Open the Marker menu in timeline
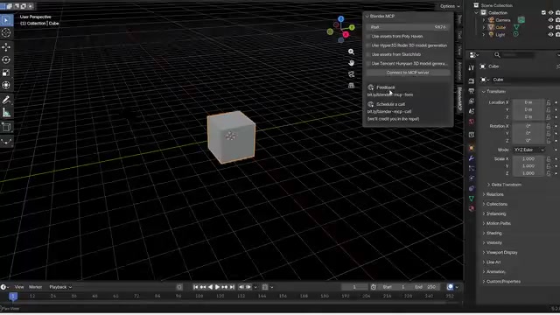The width and height of the screenshot is (560, 315). 35,287
